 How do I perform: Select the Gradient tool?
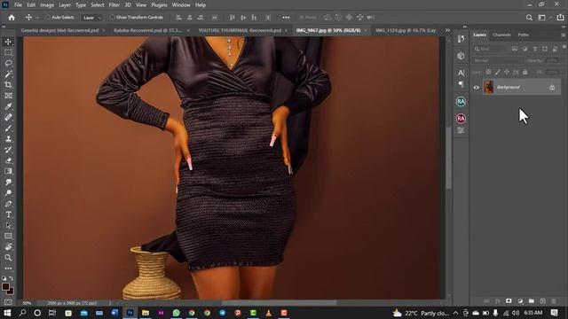tap(8, 171)
